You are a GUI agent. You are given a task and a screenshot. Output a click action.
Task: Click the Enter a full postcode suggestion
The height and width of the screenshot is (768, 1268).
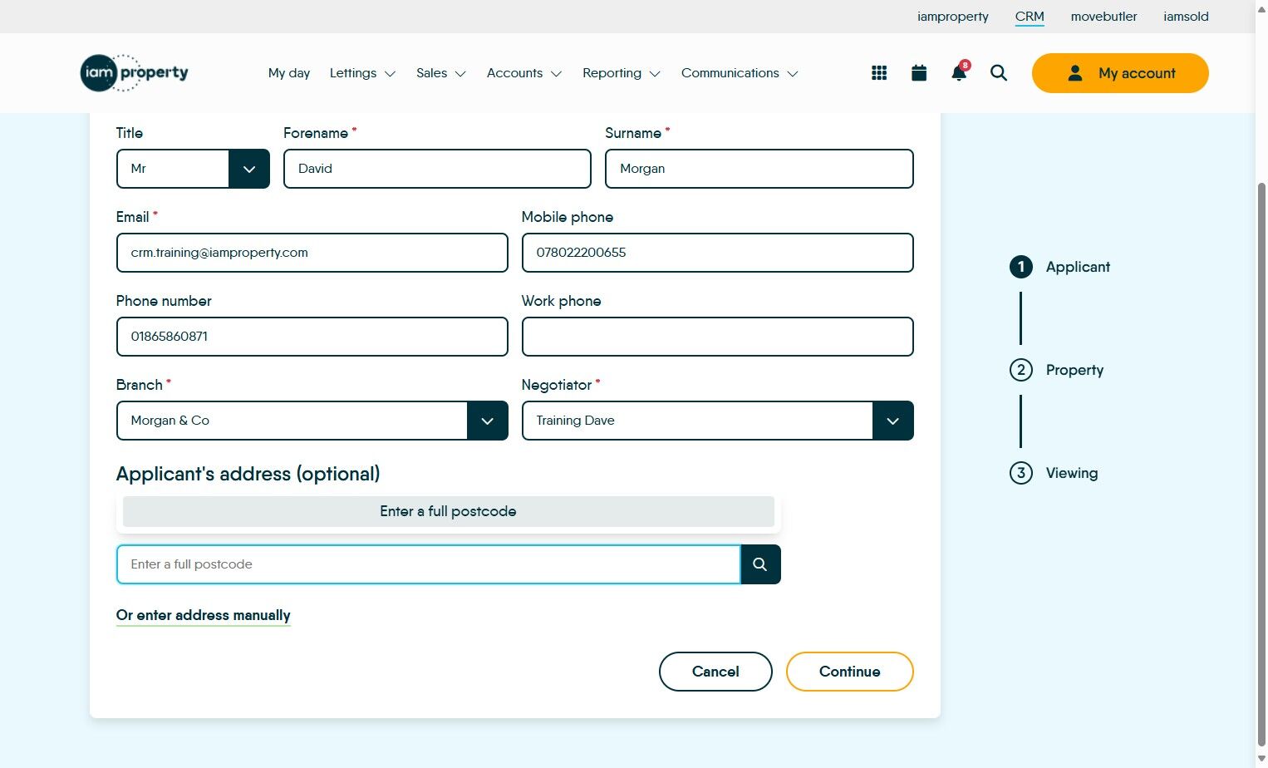coord(449,511)
